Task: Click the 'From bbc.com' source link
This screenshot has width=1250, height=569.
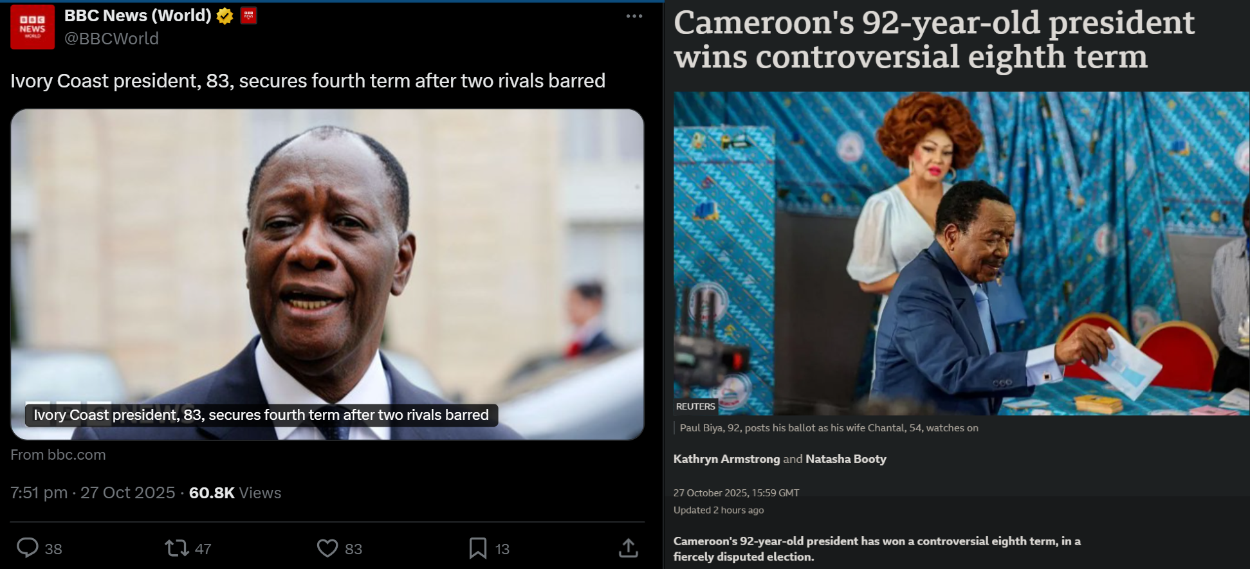Action: click(58, 455)
